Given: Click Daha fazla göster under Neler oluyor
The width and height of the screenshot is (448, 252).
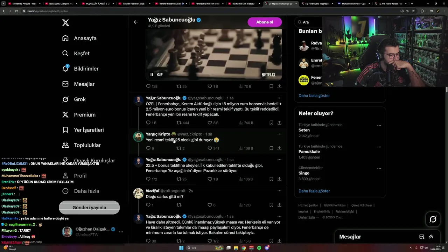Looking at the screenshot, I should coord(314,191).
